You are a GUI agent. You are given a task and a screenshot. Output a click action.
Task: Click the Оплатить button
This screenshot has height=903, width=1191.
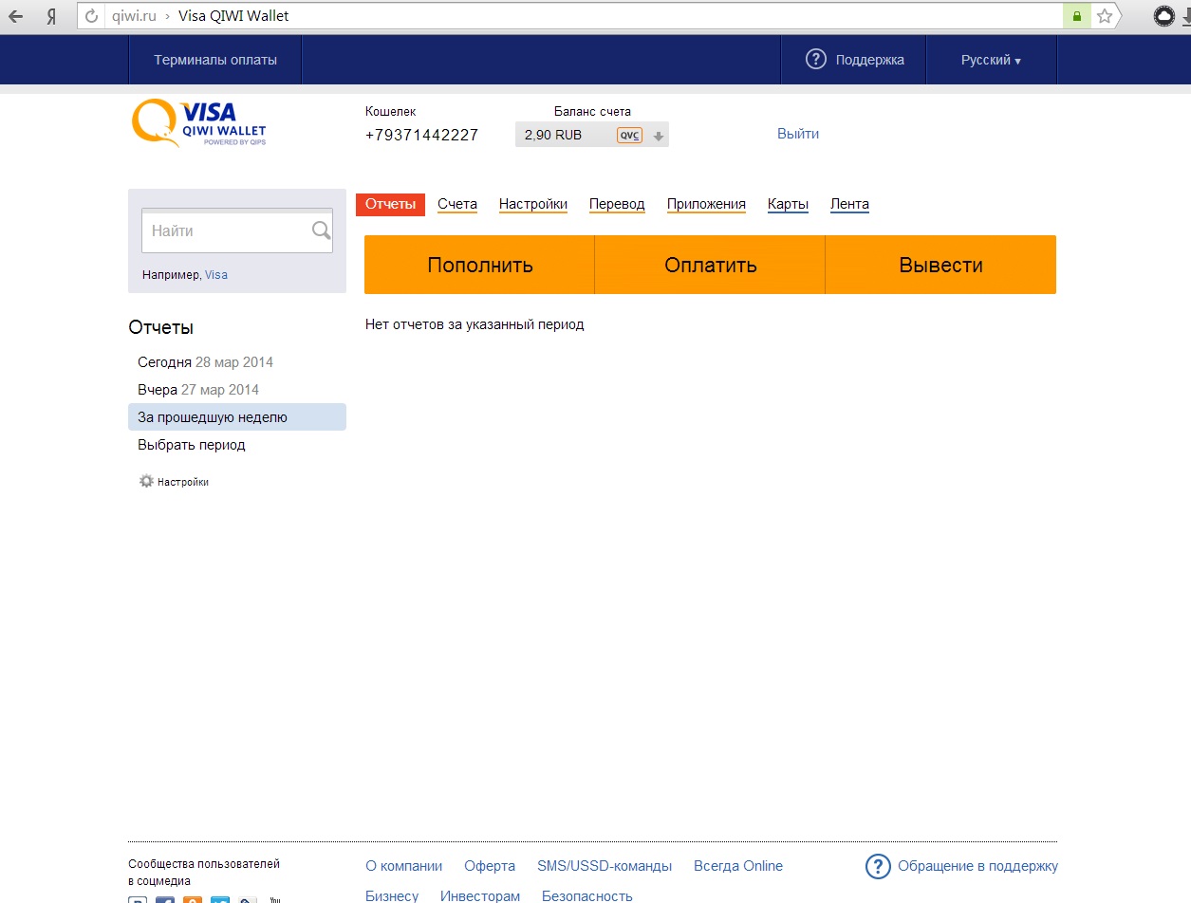coord(710,265)
